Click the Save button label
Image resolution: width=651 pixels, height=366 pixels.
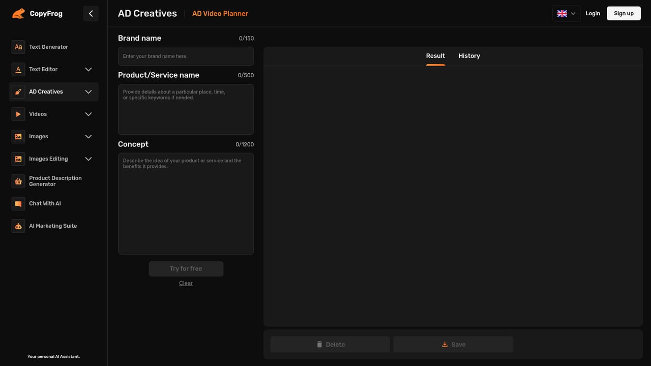[458, 345]
